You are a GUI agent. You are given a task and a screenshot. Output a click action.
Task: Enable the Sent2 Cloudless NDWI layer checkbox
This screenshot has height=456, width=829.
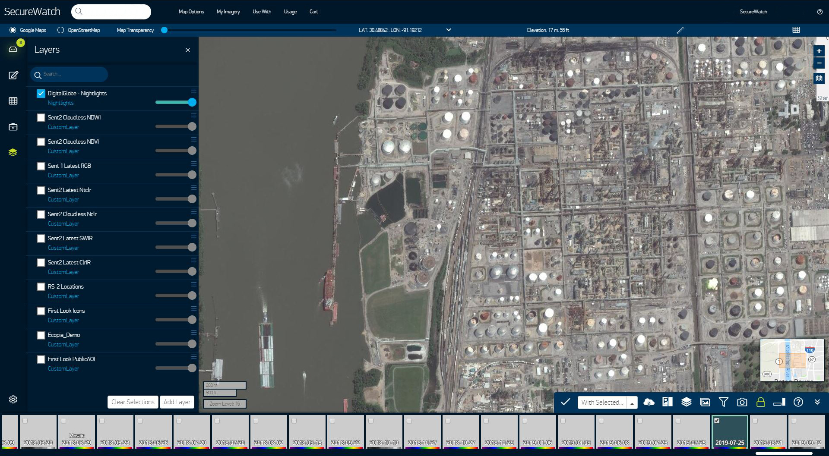[41, 117]
